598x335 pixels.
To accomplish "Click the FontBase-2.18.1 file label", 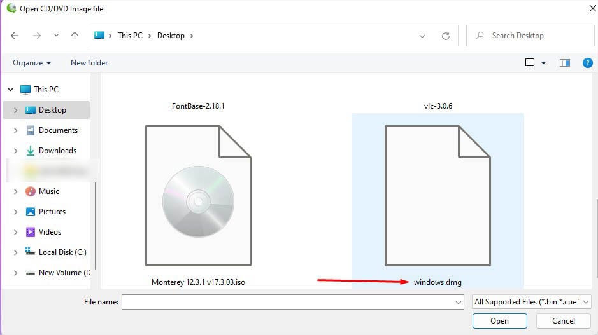I will click(198, 106).
